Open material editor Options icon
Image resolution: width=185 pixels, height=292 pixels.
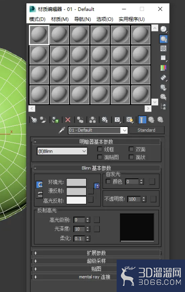[164, 87]
